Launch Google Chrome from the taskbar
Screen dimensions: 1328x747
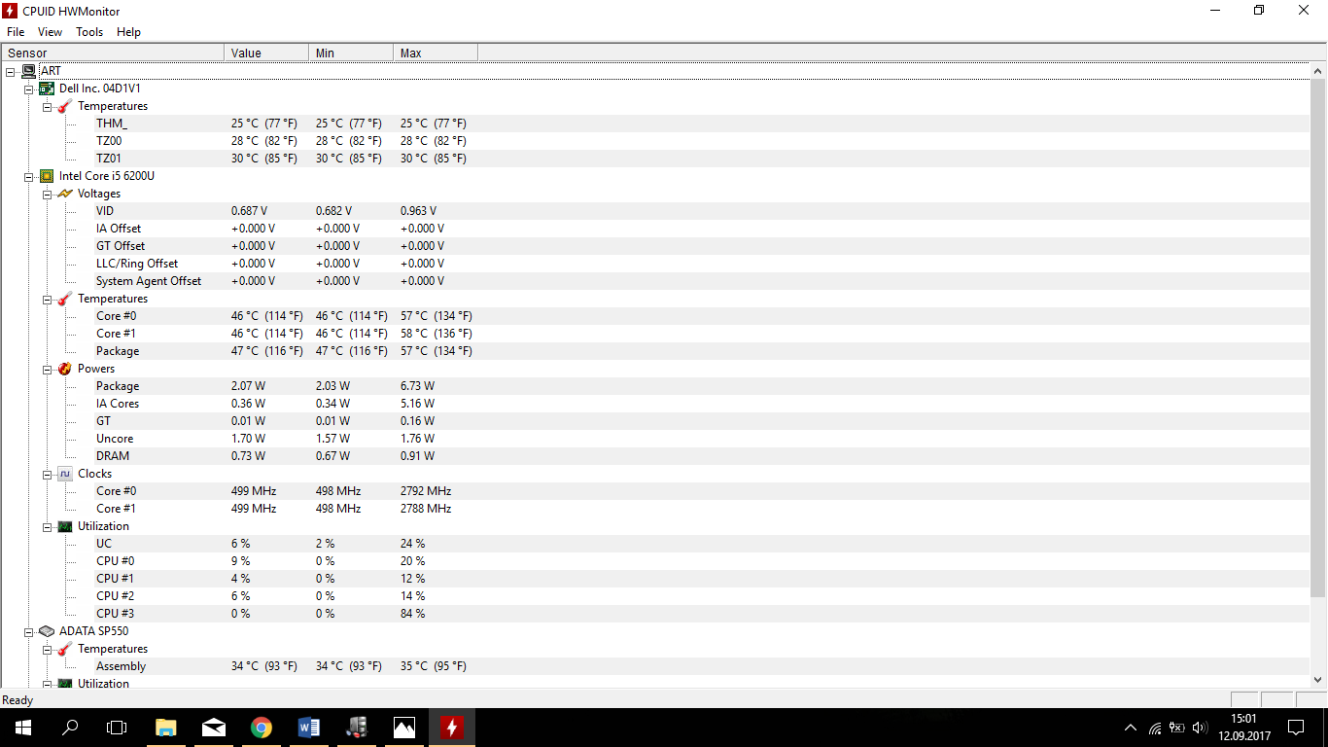pos(261,728)
